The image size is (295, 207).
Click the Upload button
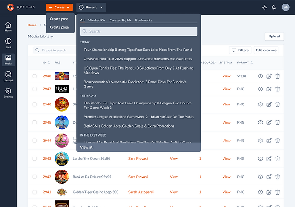274,37
